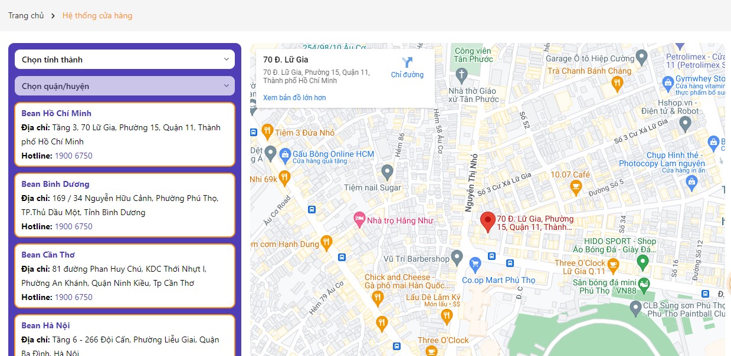
Task: Click the Three O'Clock Lữ Gia Q.11 coffee icon
Action: [x=613, y=266]
